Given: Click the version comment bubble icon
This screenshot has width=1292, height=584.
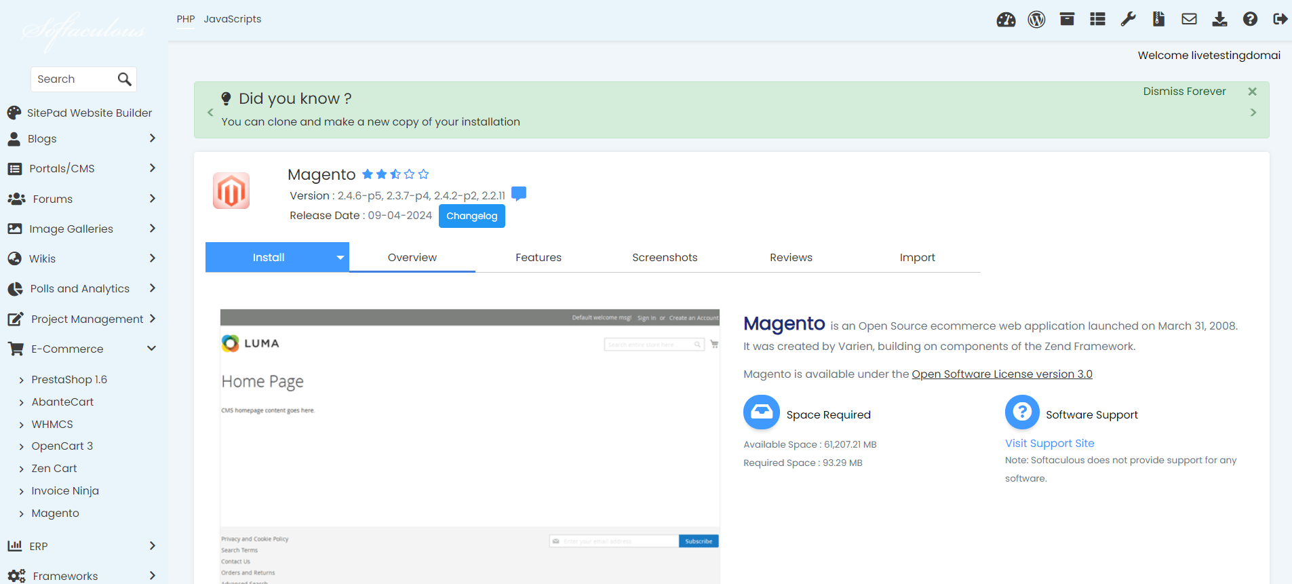Looking at the screenshot, I should click(x=519, y=194).
